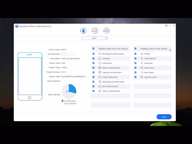This screenshot has height=144, width=192.
Task: Open the Ravin device dropdown
Action: 95,38
